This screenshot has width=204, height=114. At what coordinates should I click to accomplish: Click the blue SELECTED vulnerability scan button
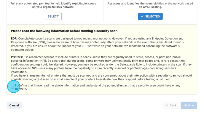coord(150,16)
